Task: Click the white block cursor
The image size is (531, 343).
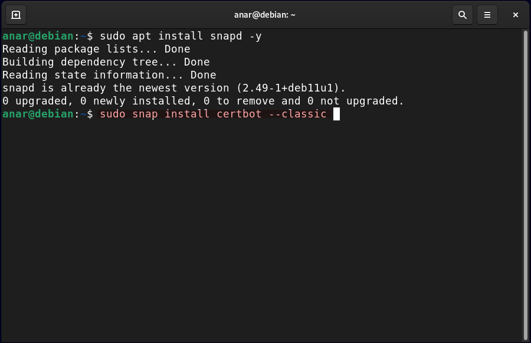Action: point(337,114)
